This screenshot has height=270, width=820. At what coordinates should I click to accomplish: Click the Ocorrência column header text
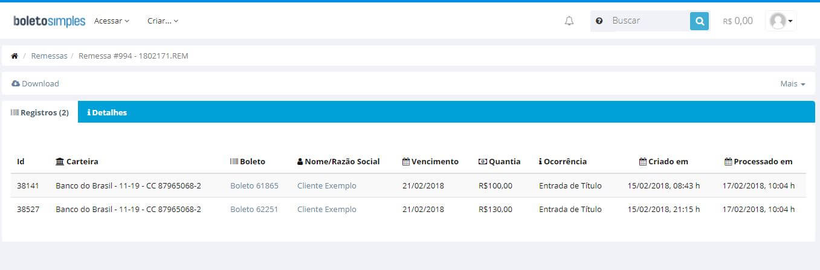point(565,162)
